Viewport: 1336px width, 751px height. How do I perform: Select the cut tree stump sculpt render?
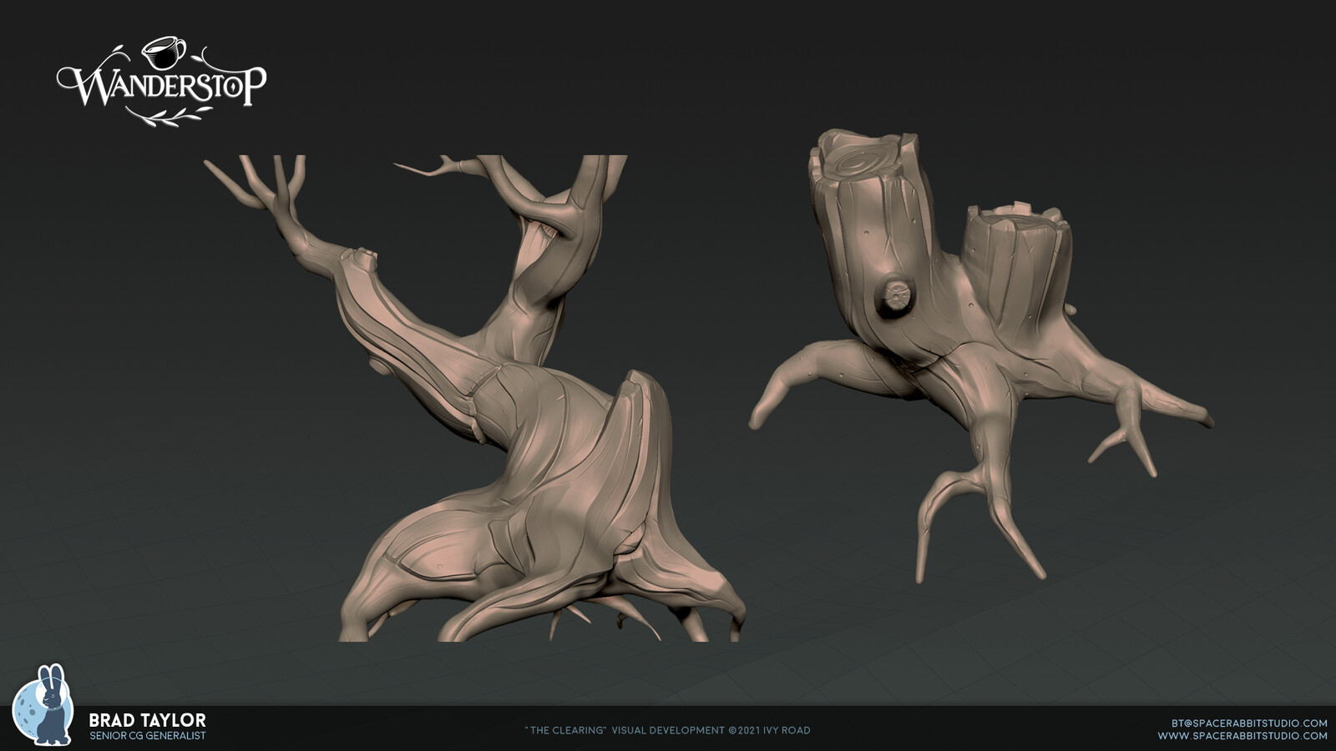(x=981, y=355)
